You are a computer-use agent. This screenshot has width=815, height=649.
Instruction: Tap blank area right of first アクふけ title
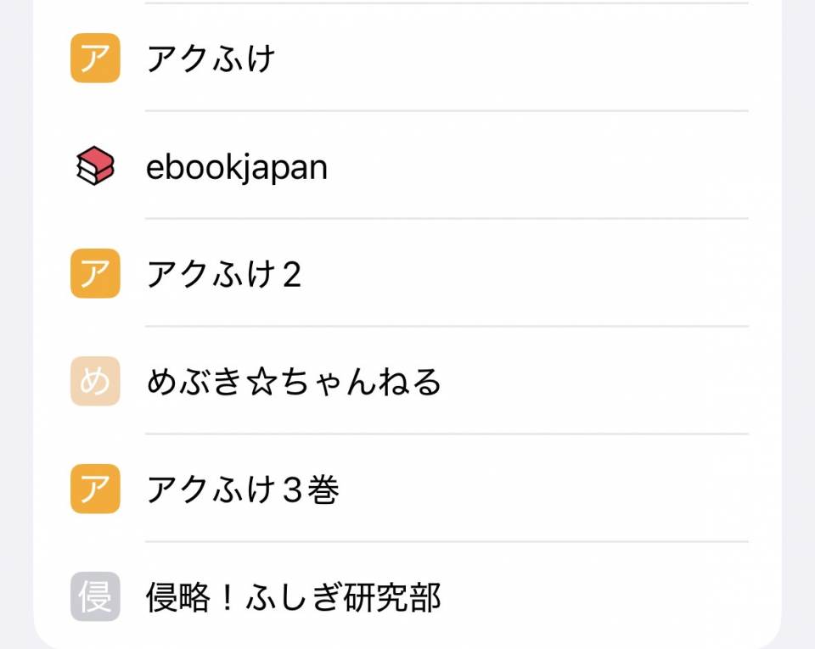pyautogui.click(x=509, y=59)
